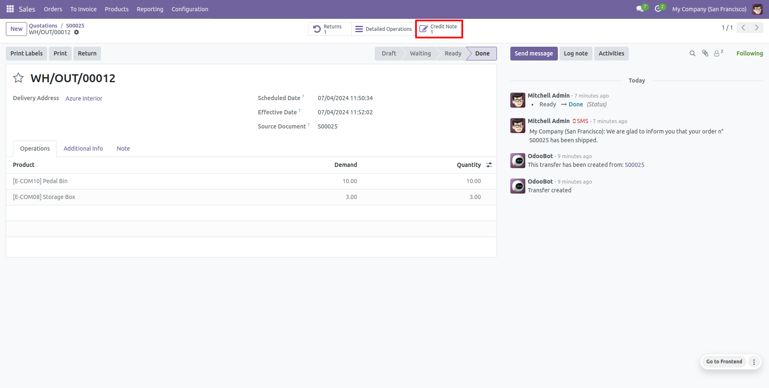Sort by the Quantity column header

pos(469,165)
